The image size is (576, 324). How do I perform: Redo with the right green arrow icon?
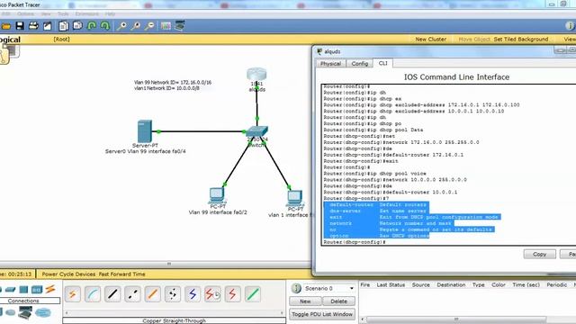105,26
